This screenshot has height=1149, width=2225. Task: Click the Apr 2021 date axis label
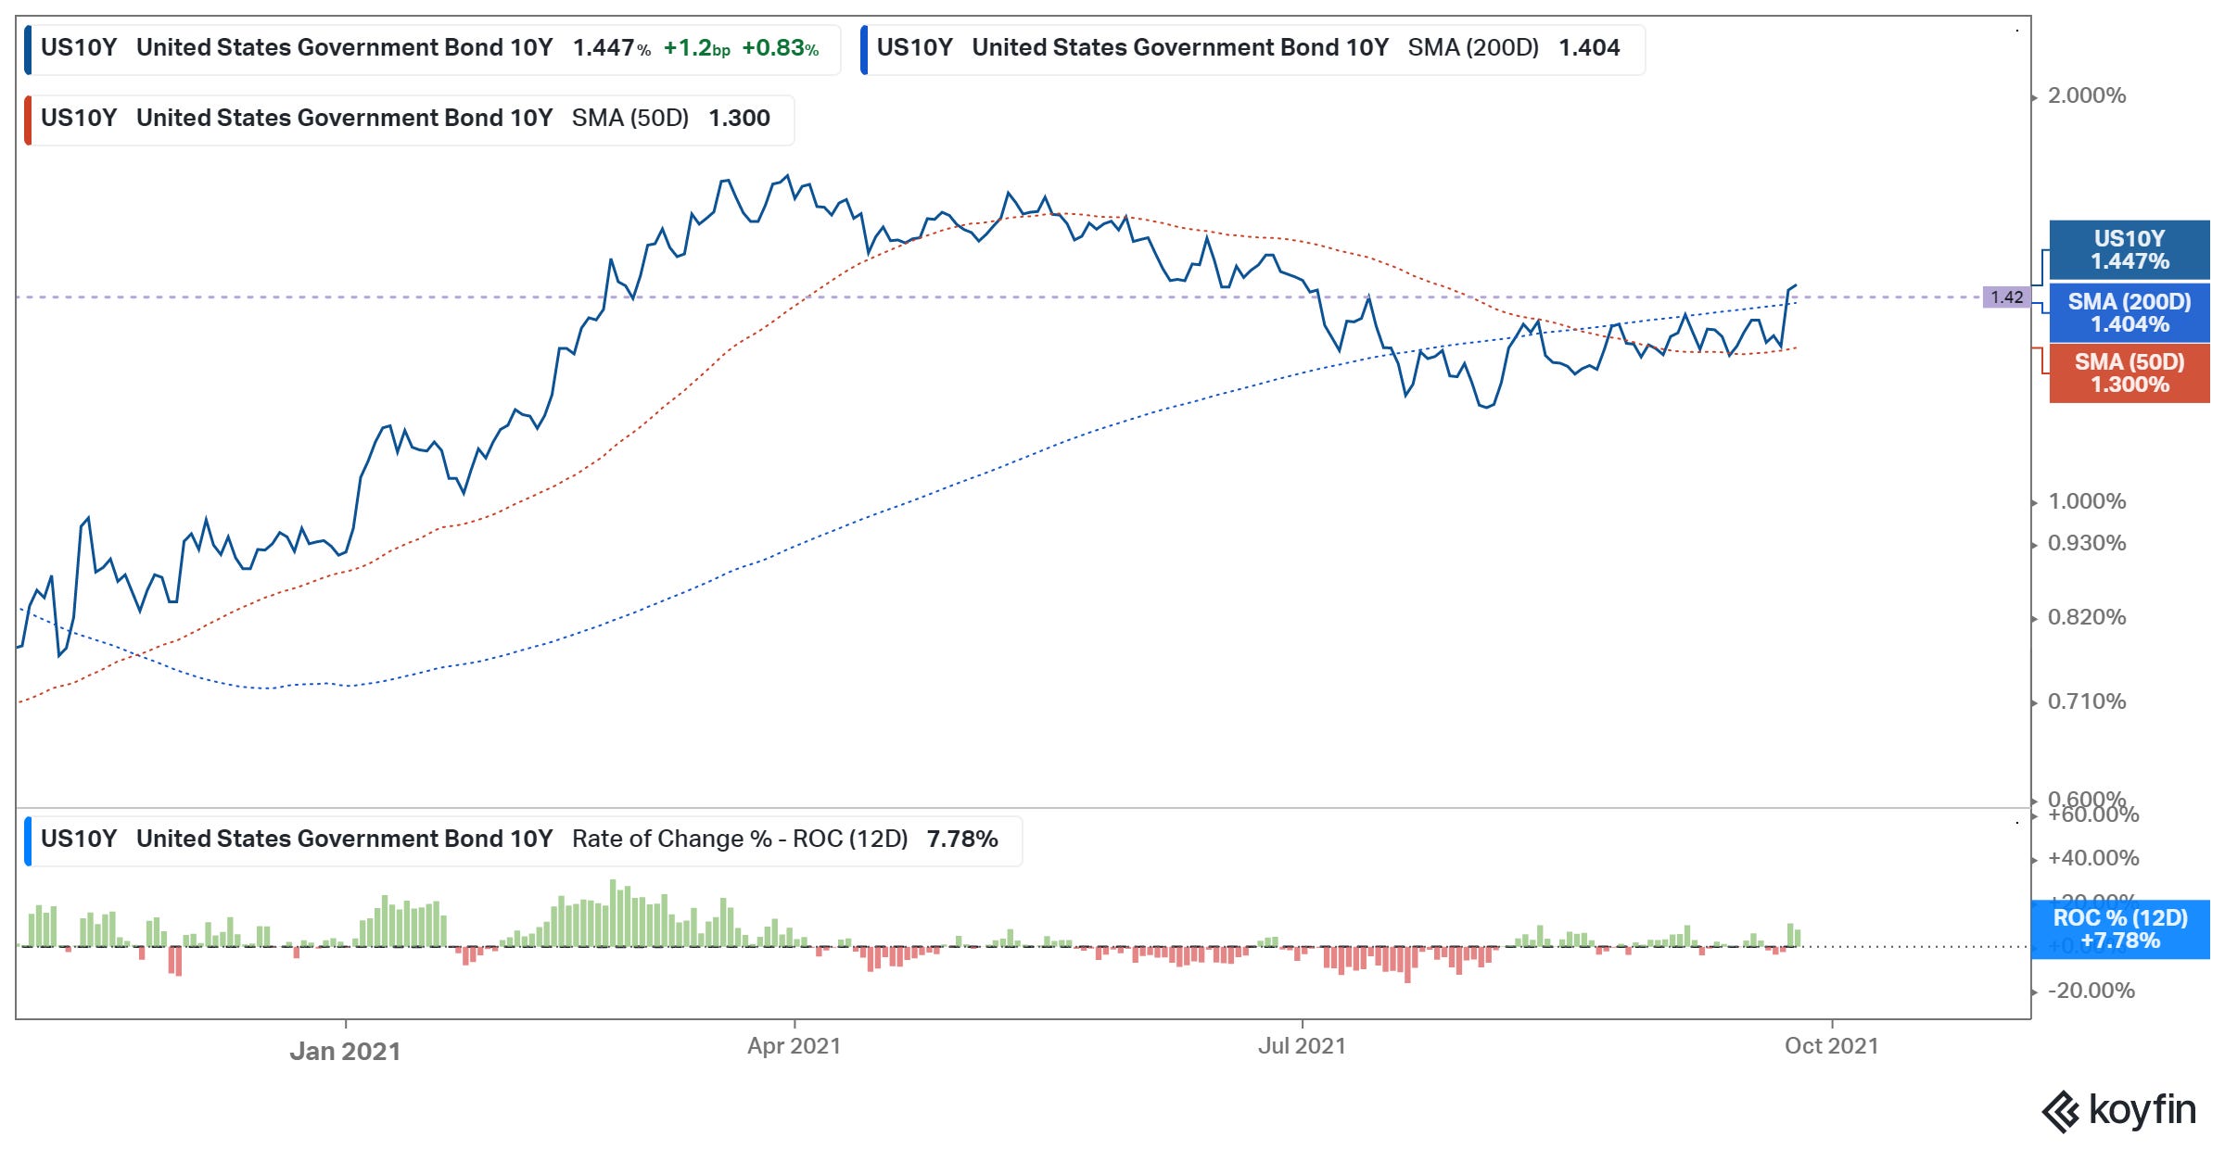[794, 1046]
